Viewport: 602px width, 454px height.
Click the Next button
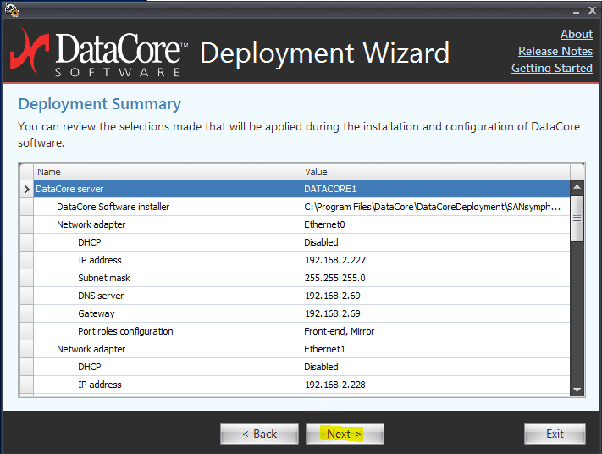(344, 434)
